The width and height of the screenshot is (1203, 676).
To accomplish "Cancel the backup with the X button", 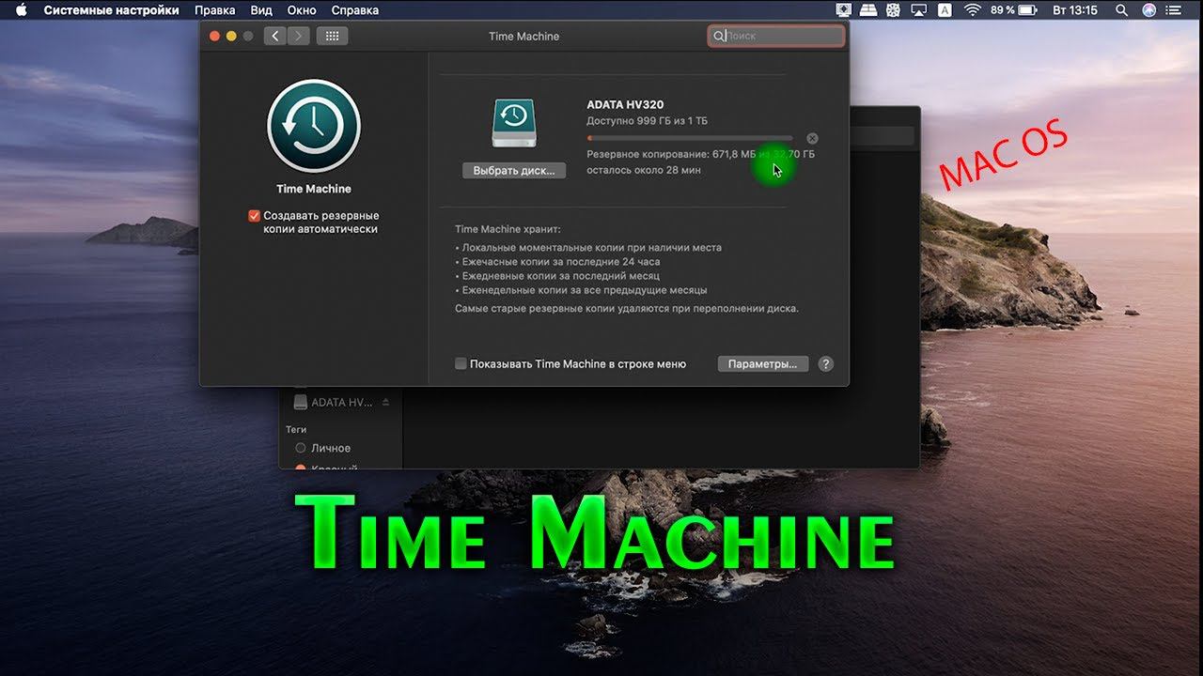I will click(812, 138).
